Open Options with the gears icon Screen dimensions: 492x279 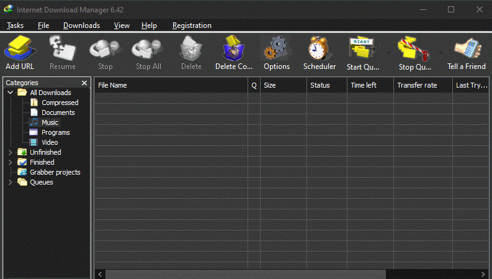276,48
